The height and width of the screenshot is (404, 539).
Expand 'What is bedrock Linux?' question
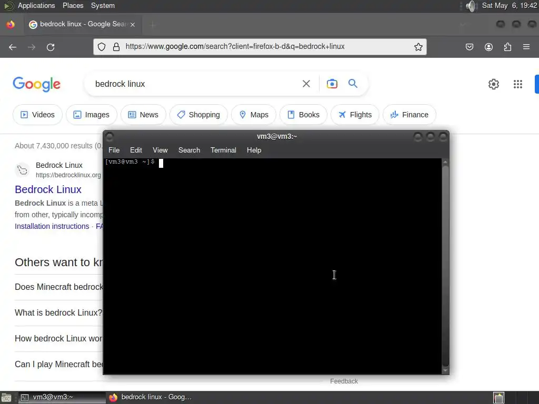58,312
